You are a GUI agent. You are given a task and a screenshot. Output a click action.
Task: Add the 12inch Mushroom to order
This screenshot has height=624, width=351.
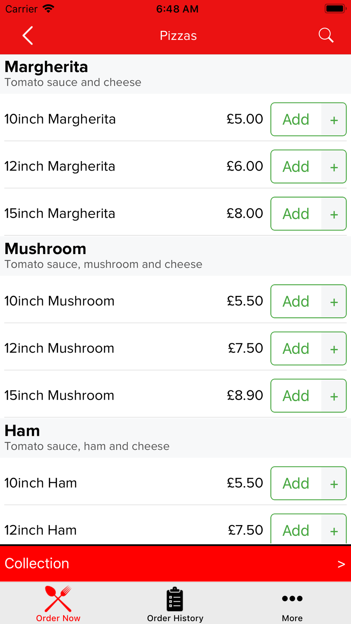click(x=296, y=349)
